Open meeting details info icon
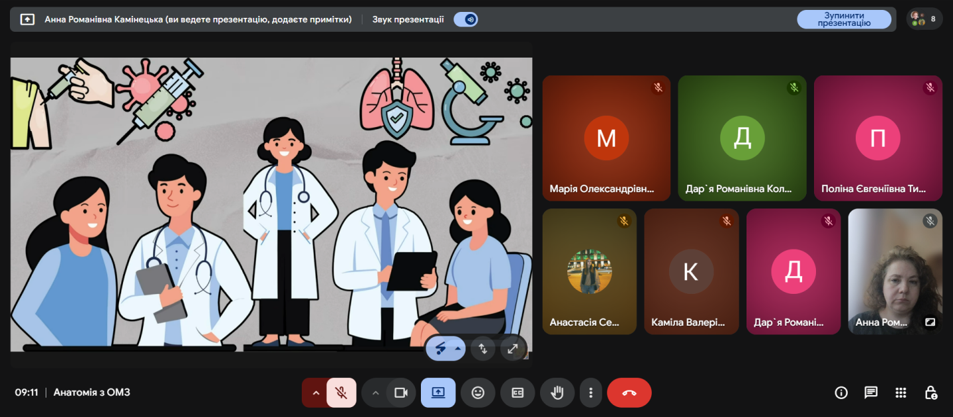 click(841, 393)
